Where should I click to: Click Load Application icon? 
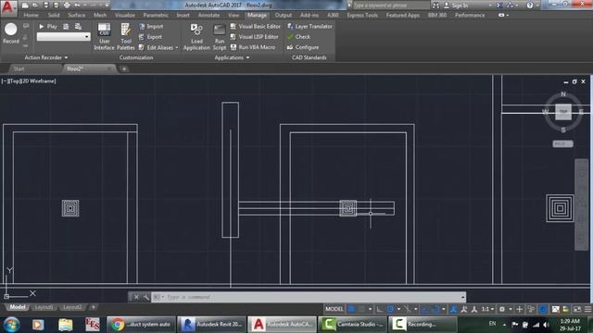coord(196,36)
